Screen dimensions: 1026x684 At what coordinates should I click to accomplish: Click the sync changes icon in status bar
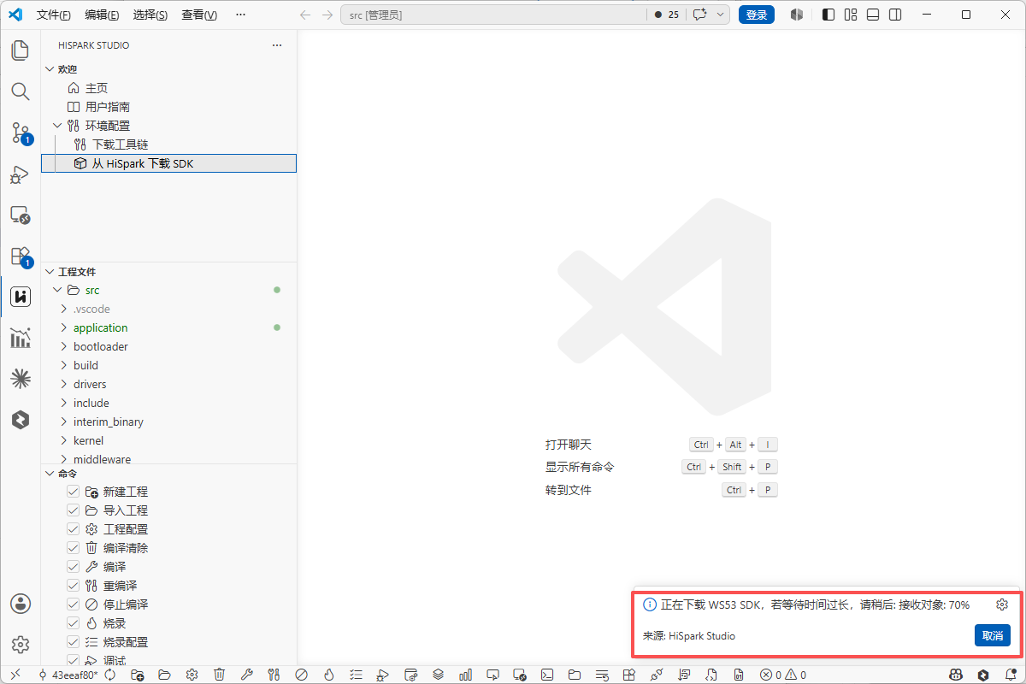tap(110, 675)
